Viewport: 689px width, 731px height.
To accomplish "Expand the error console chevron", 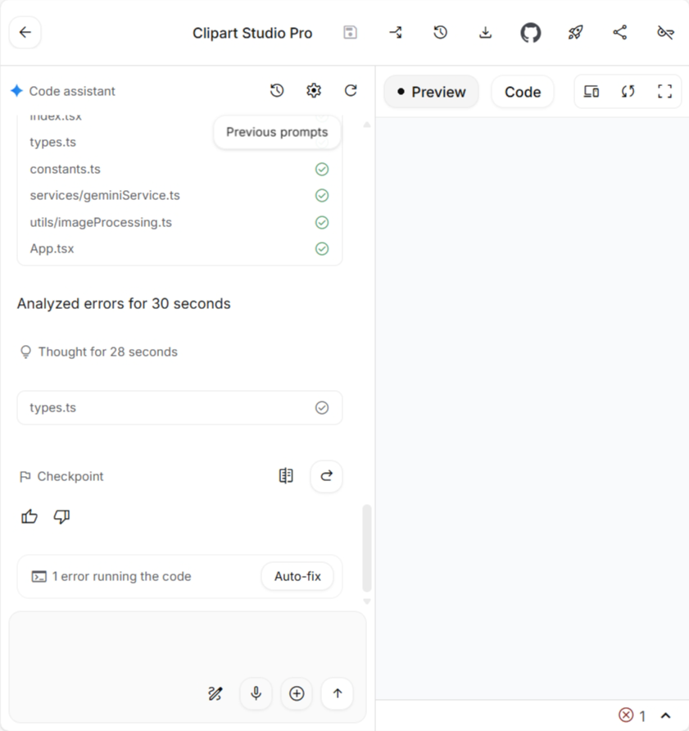I will [x=666, y=716].
